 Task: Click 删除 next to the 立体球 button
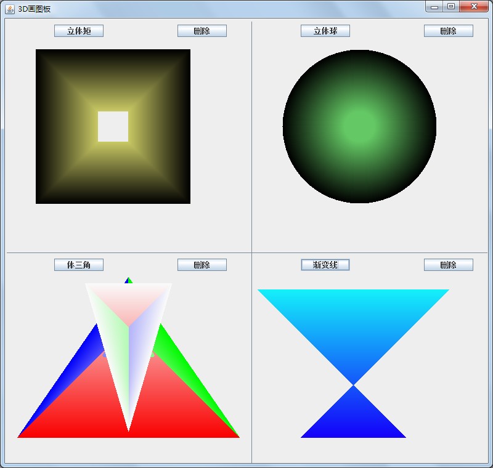(x=449, y=31)
